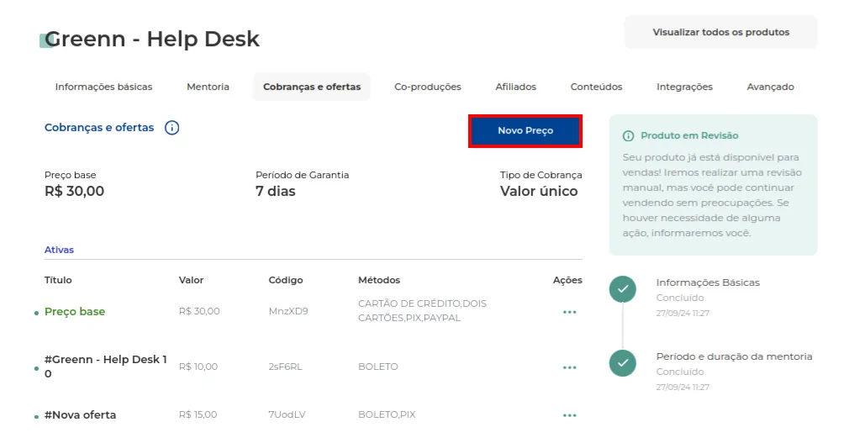Viewport: 865px width, 438px height.
Task: Click Visualizar todos os produtos button
Action: click(x=721, y=32)
